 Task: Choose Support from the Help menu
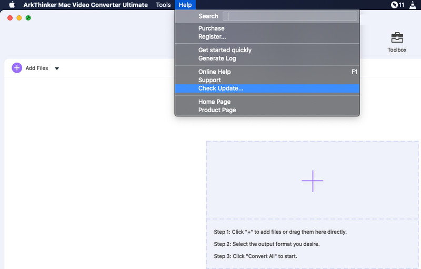pos(267,80)
